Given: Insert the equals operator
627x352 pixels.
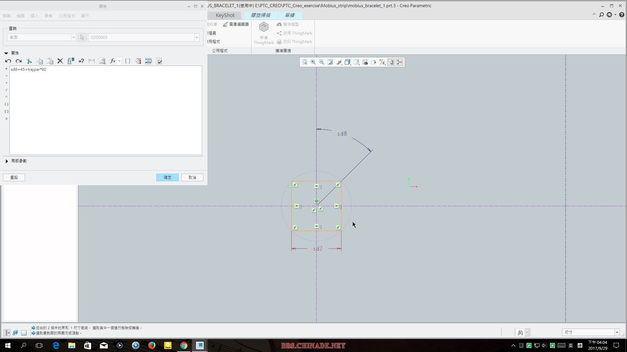Looking at the screenshot, I should pos(6,119).
